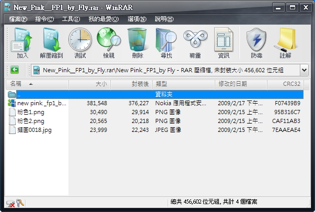315x212 pixels.
Task: Click the JPEG 圖像 type cell
Action: click(168, 130)
